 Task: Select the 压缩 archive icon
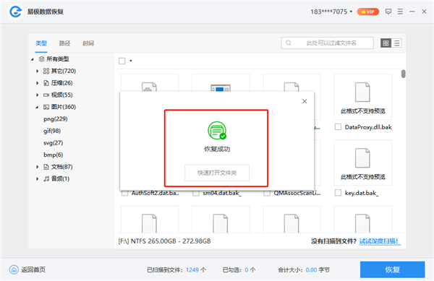(46, 83)
